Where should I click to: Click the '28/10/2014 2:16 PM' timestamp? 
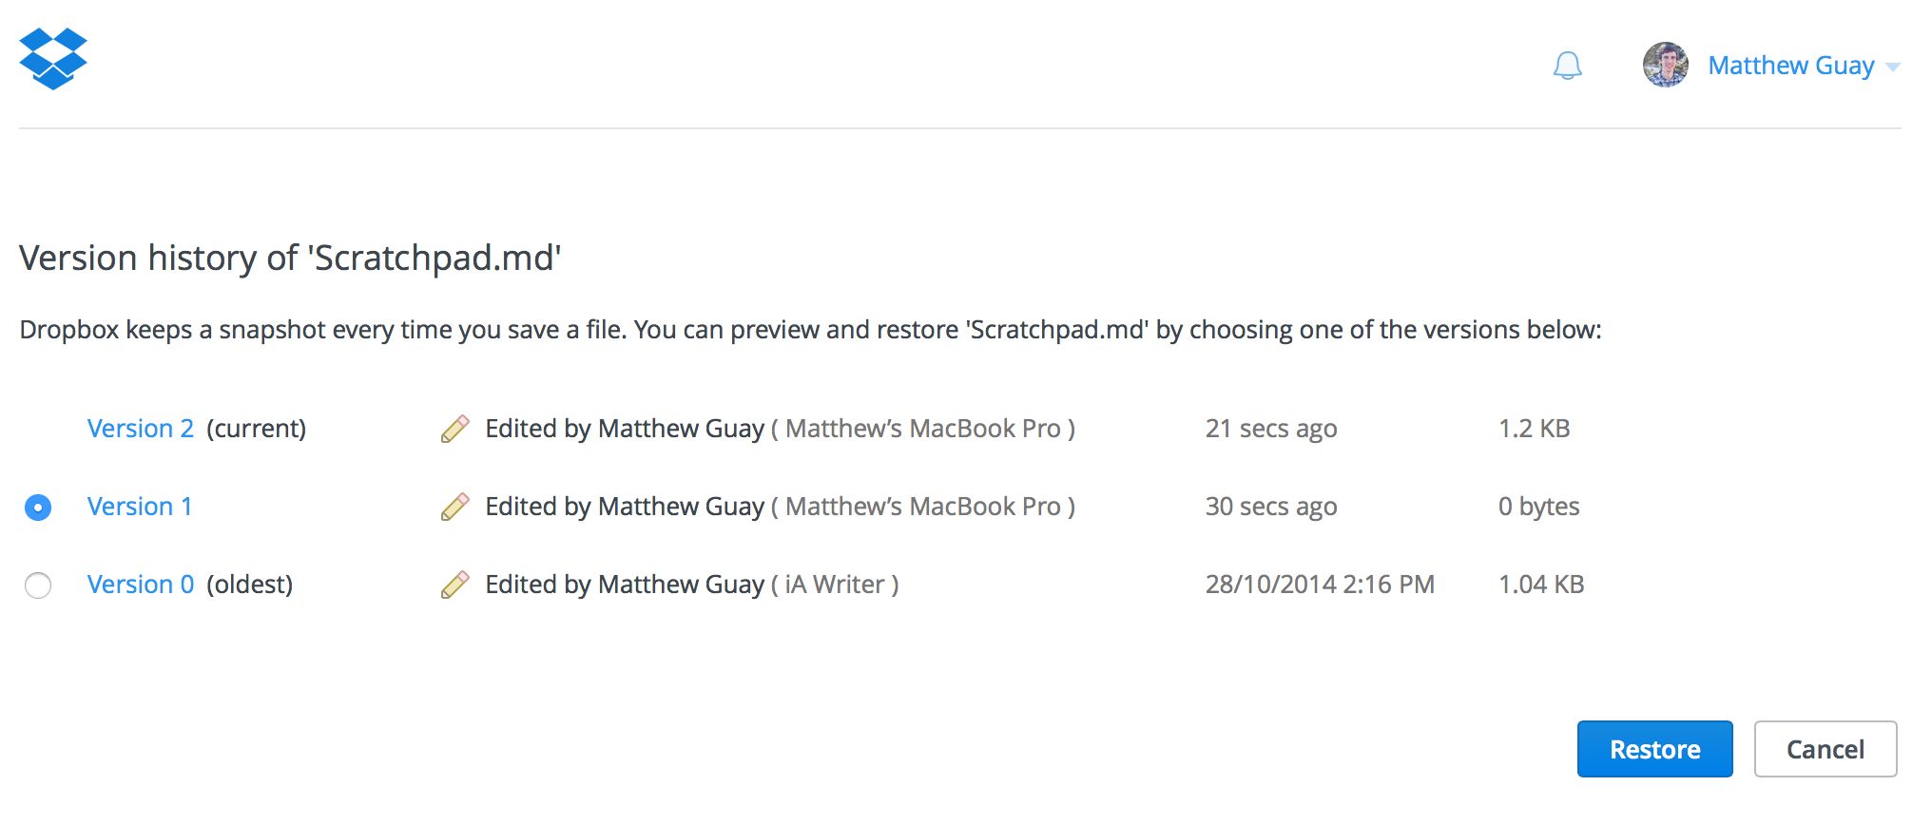[1320, 585]
